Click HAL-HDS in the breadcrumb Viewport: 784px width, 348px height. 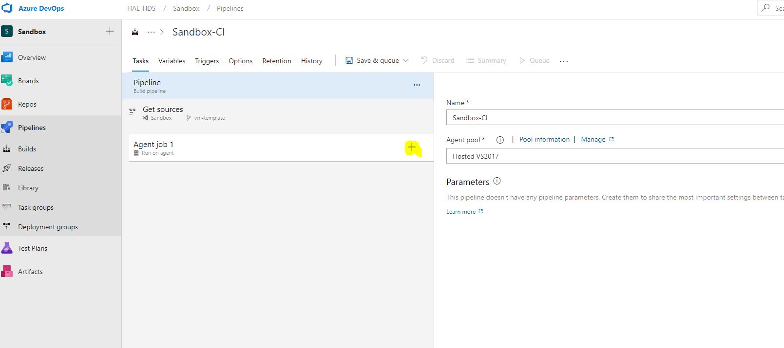[x=141, y=8]
